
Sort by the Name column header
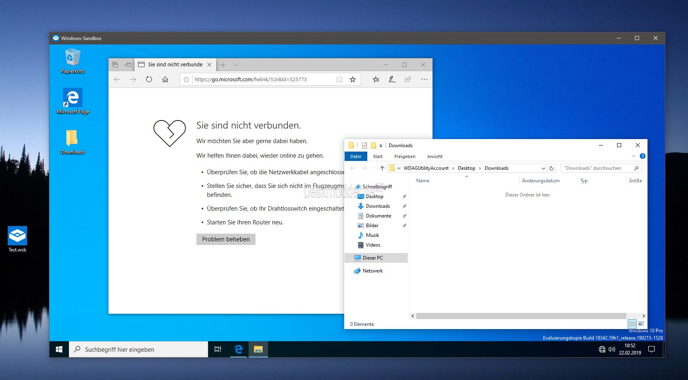(x=423, y=181)
